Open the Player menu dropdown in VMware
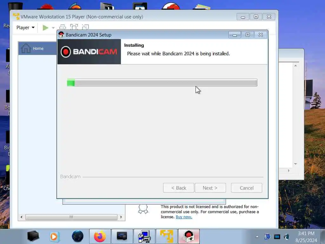 [x=25, y=28]
